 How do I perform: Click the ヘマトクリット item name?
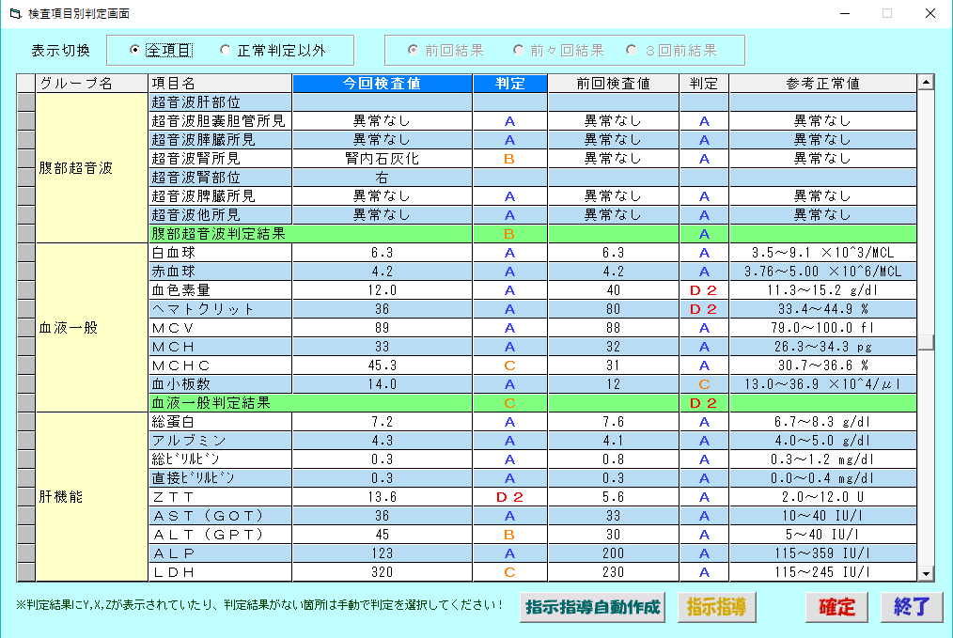coord(220,309)
